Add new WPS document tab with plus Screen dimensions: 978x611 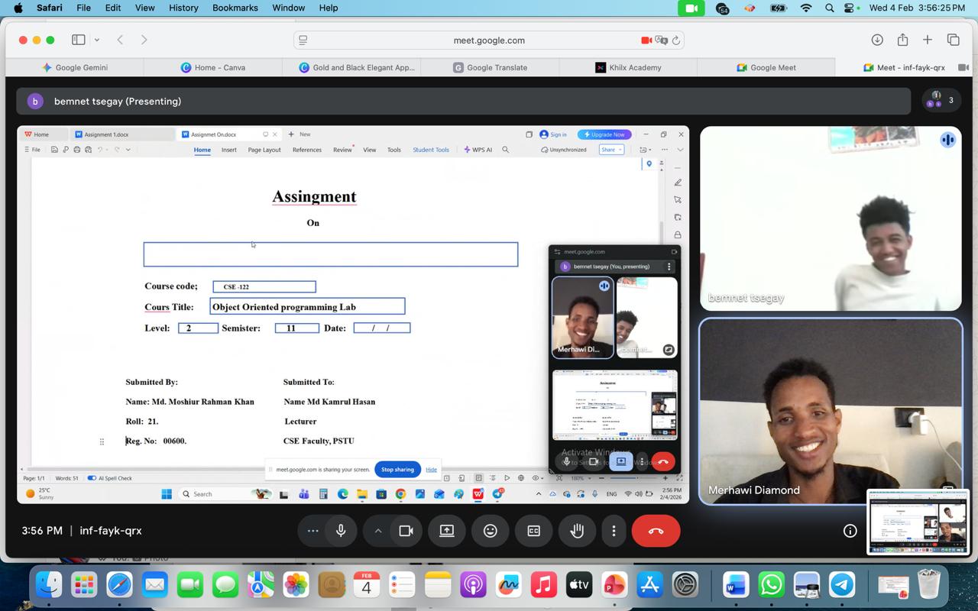point(291,134)
